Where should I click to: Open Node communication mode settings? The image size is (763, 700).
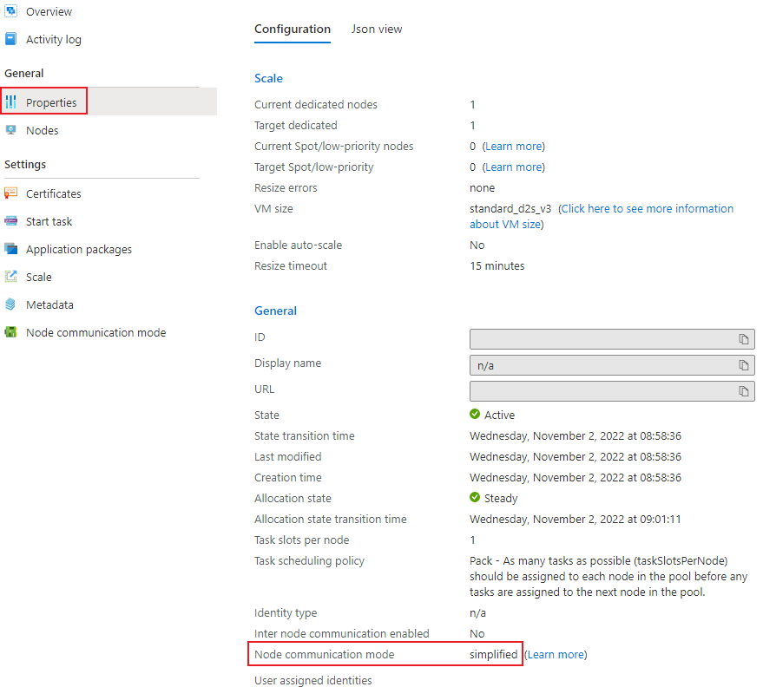(x=95, y=332)
